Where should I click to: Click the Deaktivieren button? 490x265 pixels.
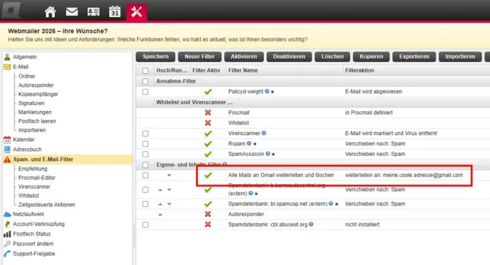click(289, 57)
